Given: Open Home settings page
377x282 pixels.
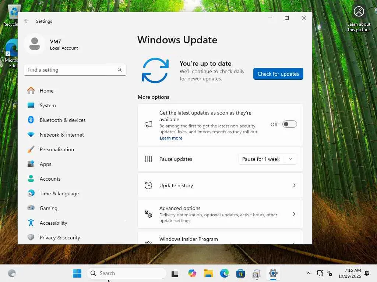Looking at the screenshot, I should click(x=75, y=91).
